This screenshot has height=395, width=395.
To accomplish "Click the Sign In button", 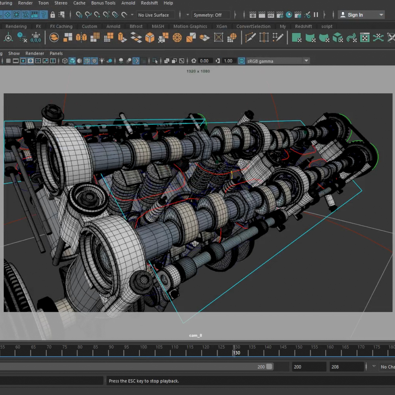I will (x=355, y=15).
